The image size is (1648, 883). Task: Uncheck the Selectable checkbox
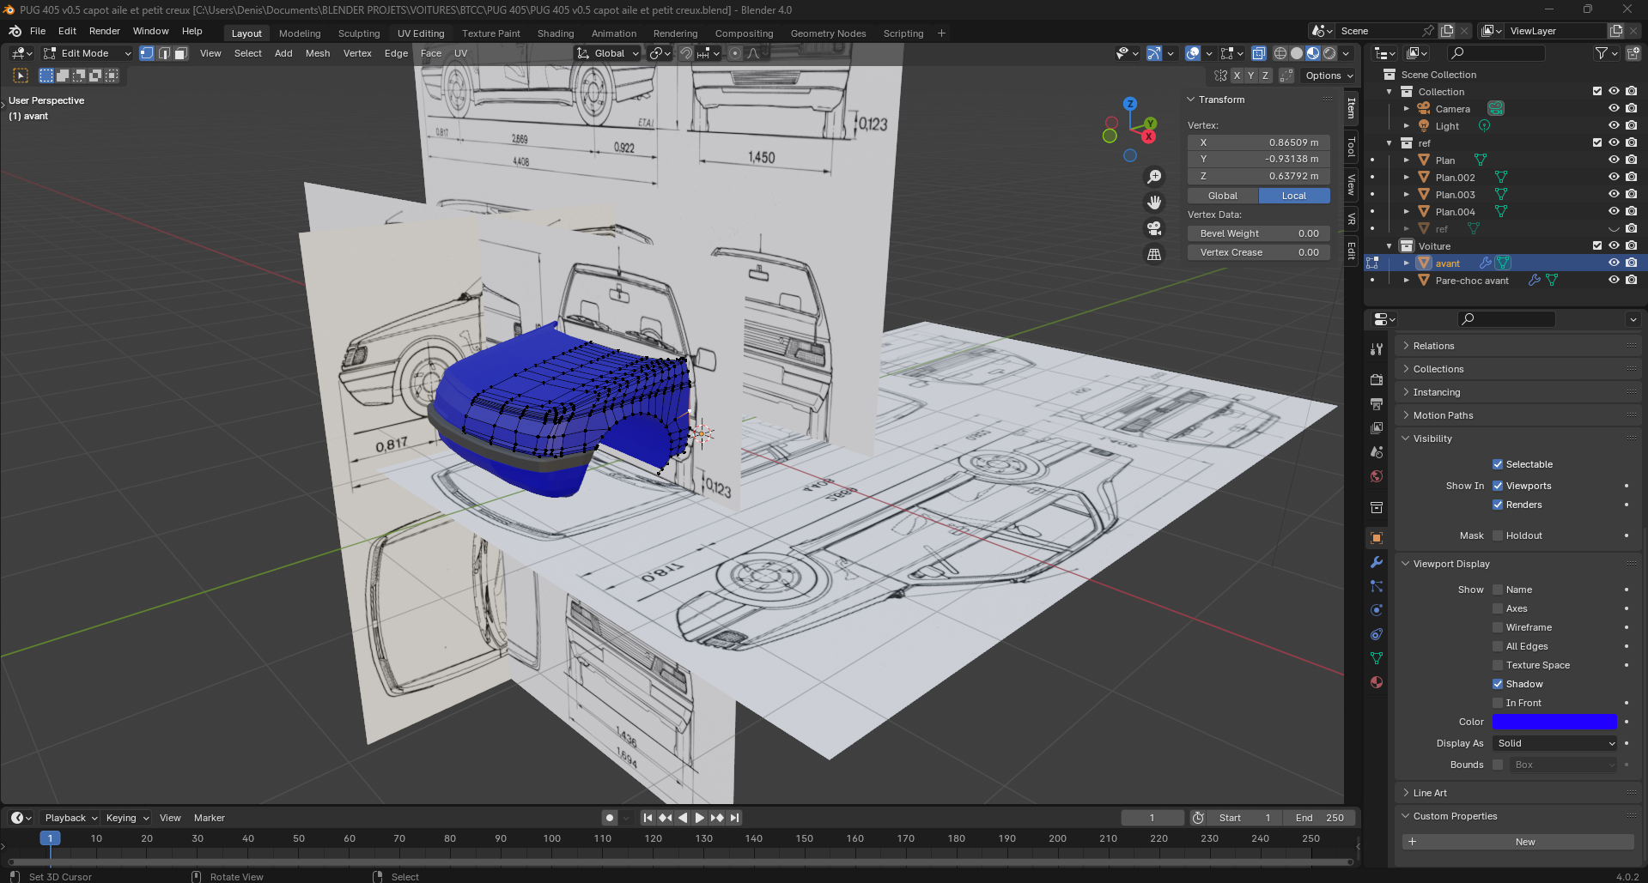tap(1498, 464)
